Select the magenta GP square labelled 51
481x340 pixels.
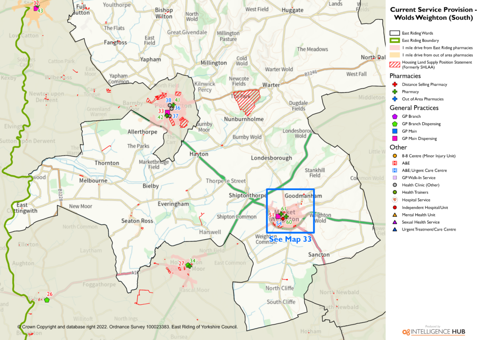point(278,216)
